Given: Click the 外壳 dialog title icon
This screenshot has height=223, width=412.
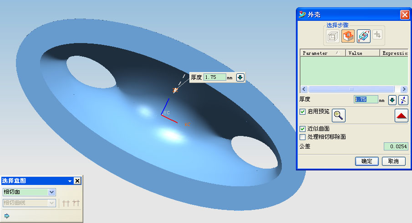Looking at the screenshot, I should (302, 15).
